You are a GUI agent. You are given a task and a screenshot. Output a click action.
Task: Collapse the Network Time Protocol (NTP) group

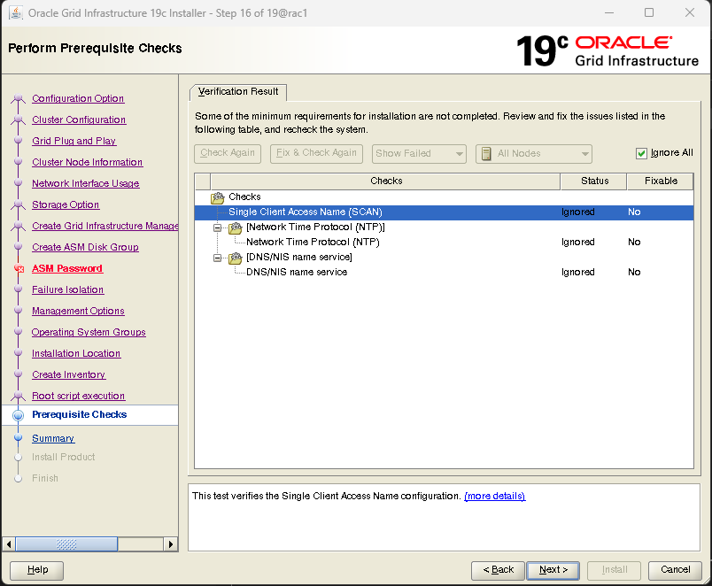[x=218, y=227]
